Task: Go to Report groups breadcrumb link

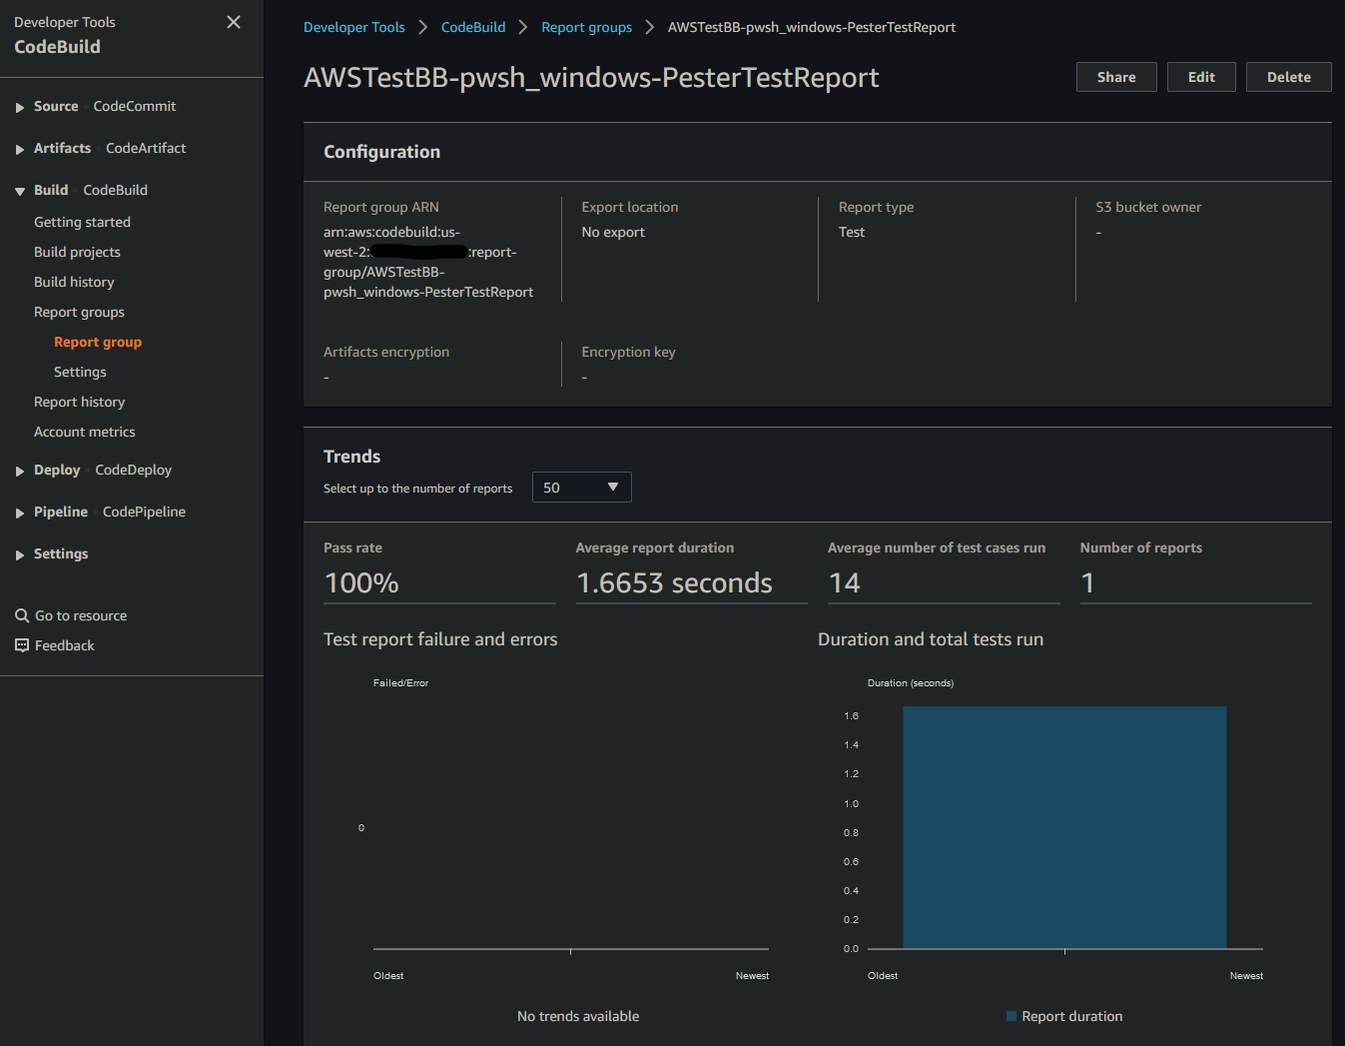Action: (586, 27)
